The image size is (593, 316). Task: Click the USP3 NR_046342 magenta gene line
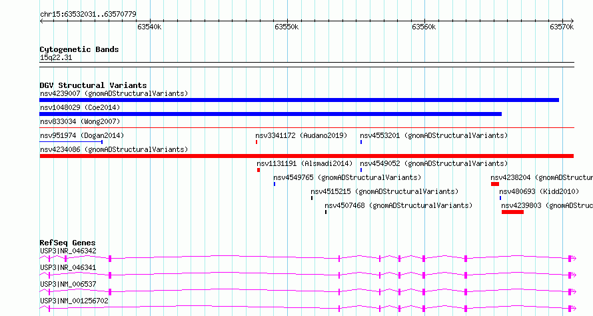pyautogui.click(x=308, y=259)
